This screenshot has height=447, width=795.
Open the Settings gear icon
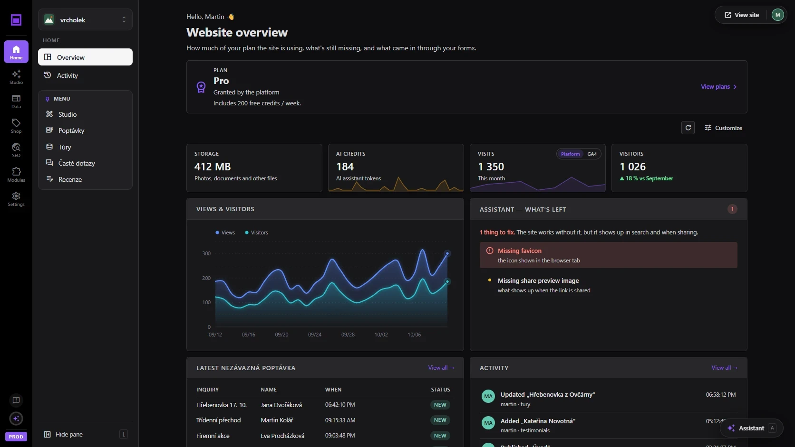pyautogui.click(x=16, y=199)
